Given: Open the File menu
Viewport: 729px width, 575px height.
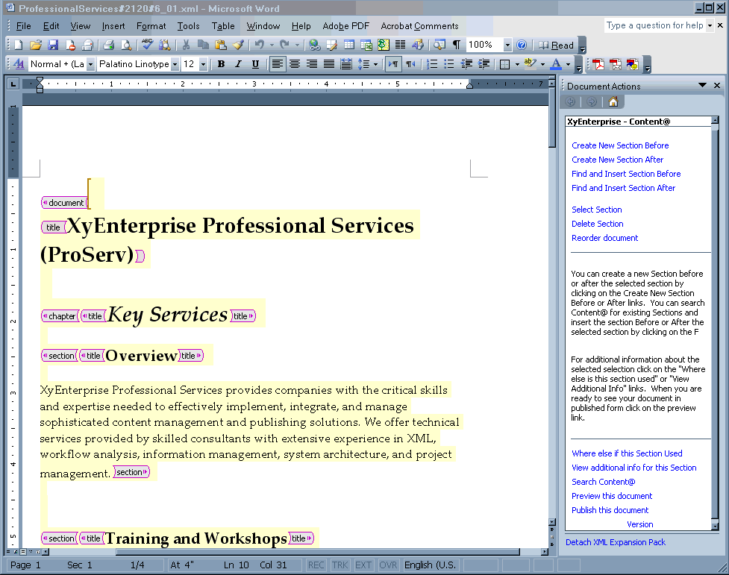Looking at the screenshot, I should coord(23,26).
